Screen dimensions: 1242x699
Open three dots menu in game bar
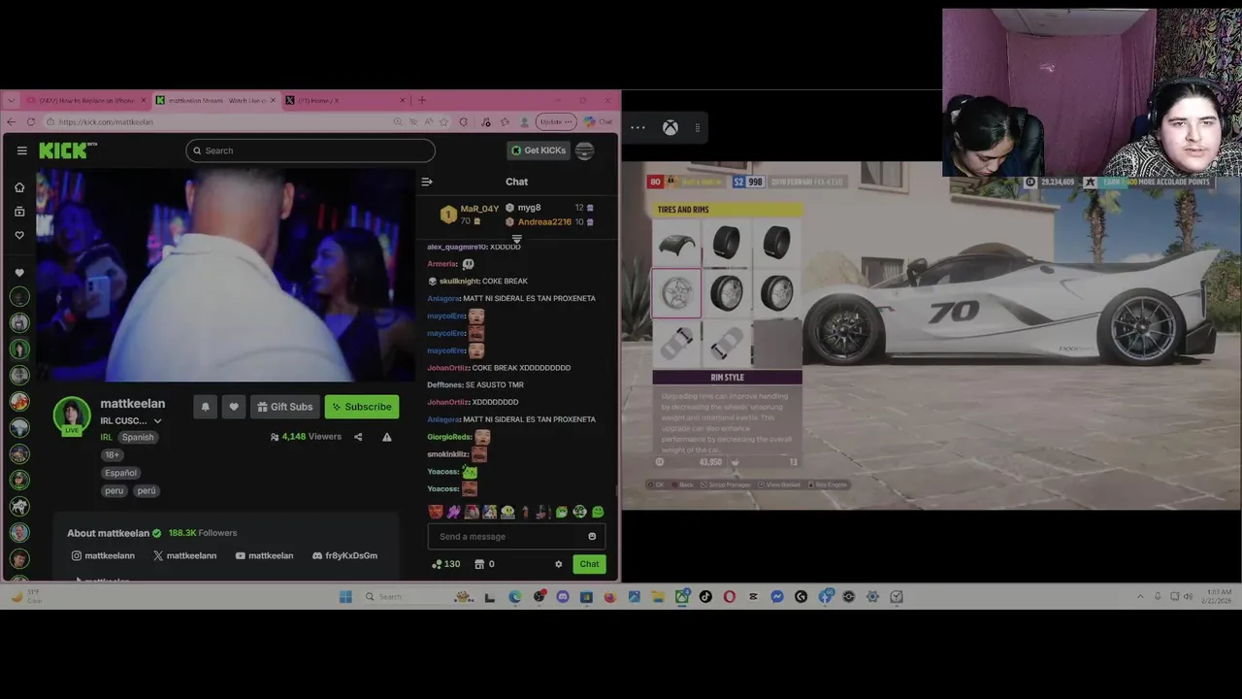coord(637,127)
